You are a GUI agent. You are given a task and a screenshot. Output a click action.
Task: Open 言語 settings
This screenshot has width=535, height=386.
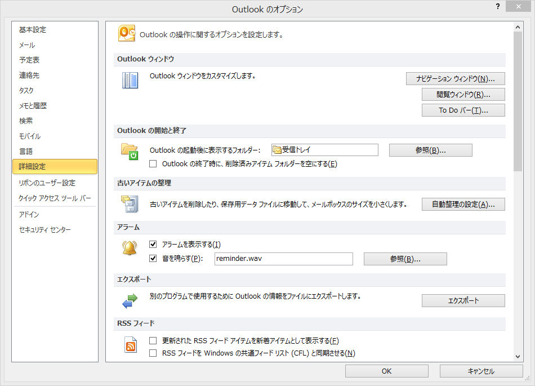55,151
